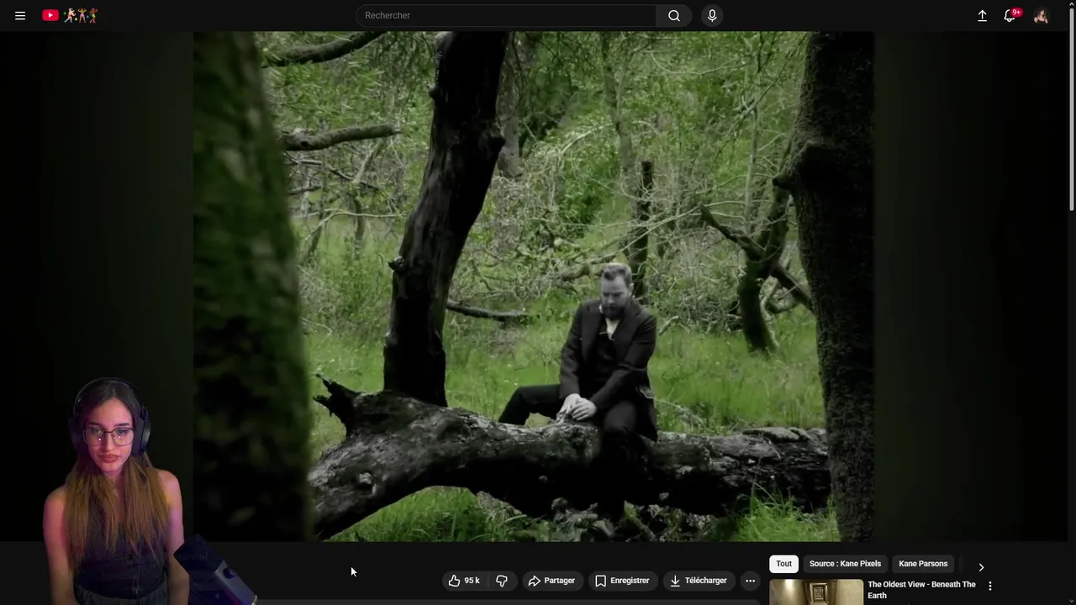Image resolution: width=1076 pixels, height=605 pixels.
Task: Submit search with magnifier button
Action: (x=674, y=15)
